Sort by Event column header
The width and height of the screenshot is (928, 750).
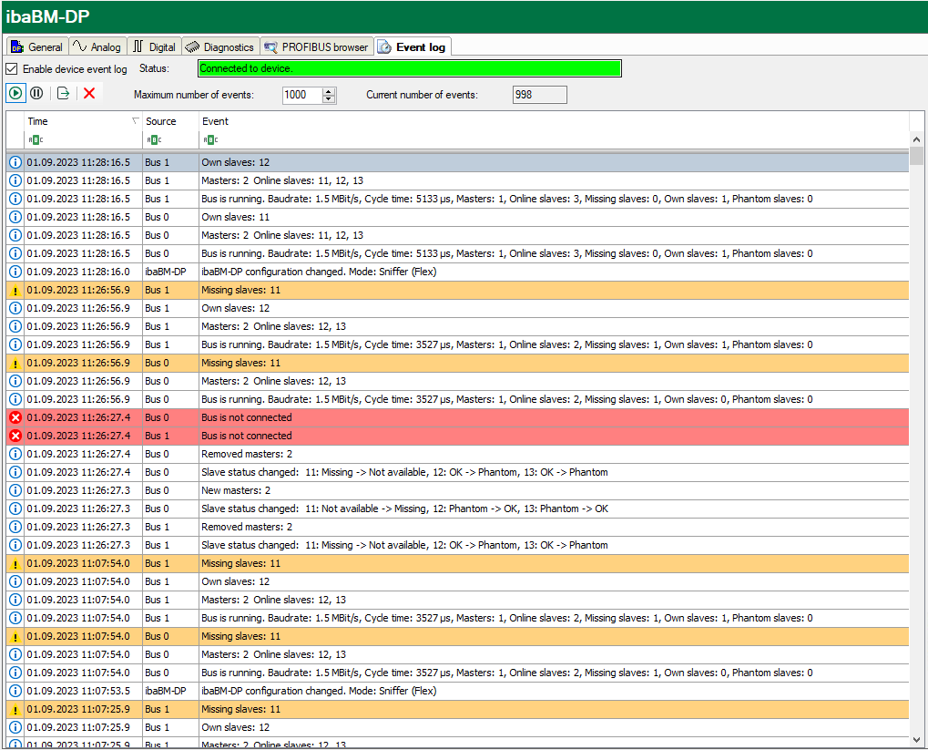554,121
